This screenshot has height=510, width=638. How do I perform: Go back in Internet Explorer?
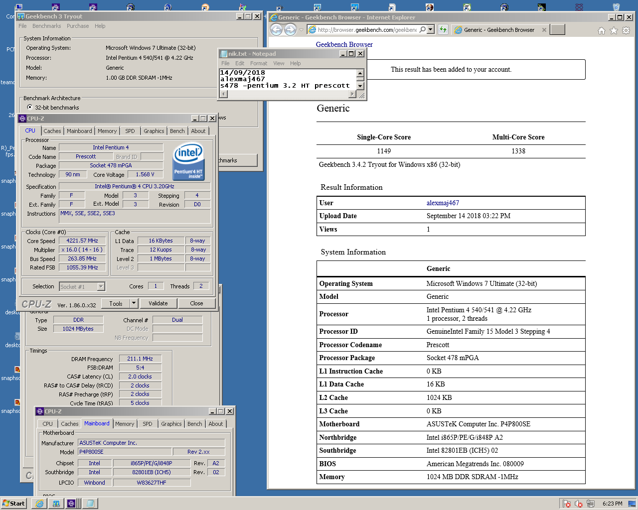click(276, 30)
